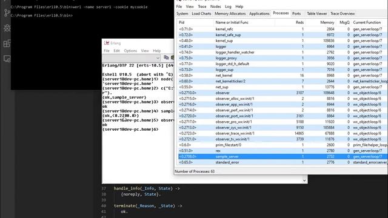Select the Processes tab
Screen dimensions: 388x218
281,13
